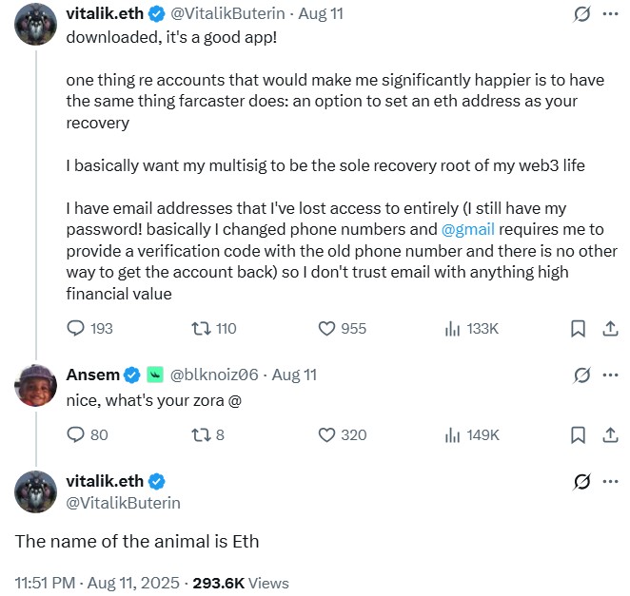Reply to vitalik.eth's first tweet
Viewport: 630px width, 596px height.
(x=77, y=328)
